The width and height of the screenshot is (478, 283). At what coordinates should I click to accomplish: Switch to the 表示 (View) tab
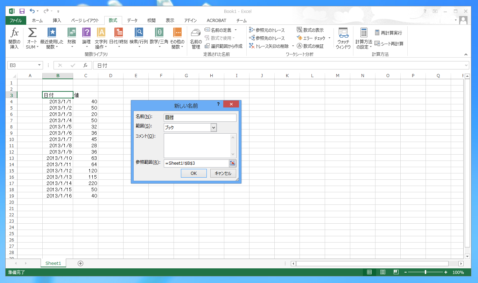click(170, 20)
